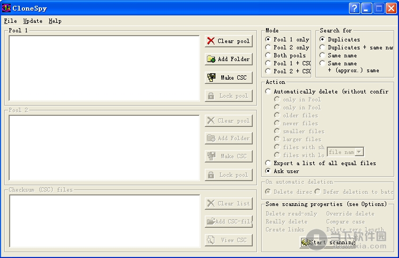Screen dimensions: 399x258
Task: Click the CloneSpy application icon in title bar
Action: (x=6, y=8)
